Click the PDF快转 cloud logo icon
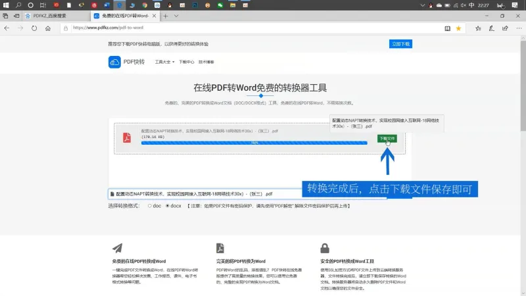526x296 pixels. click(x=114, y=62)
